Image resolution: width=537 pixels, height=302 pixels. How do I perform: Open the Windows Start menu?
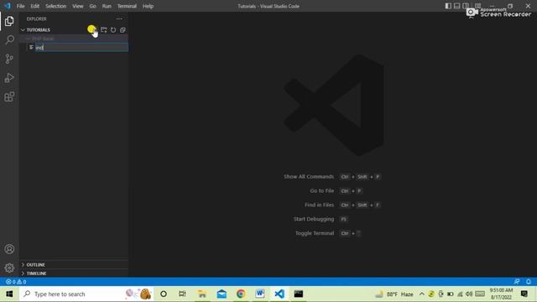(x=9, y=294)
